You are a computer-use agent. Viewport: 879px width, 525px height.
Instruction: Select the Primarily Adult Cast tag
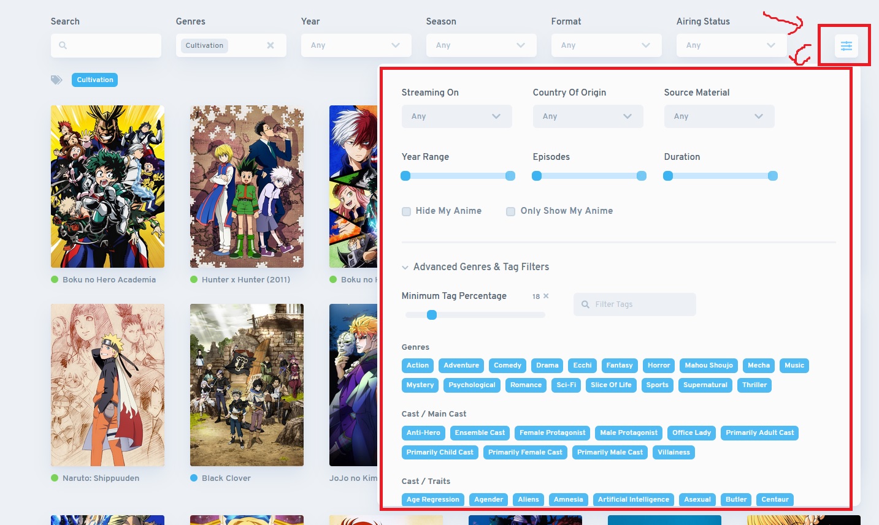pos(760,433)
